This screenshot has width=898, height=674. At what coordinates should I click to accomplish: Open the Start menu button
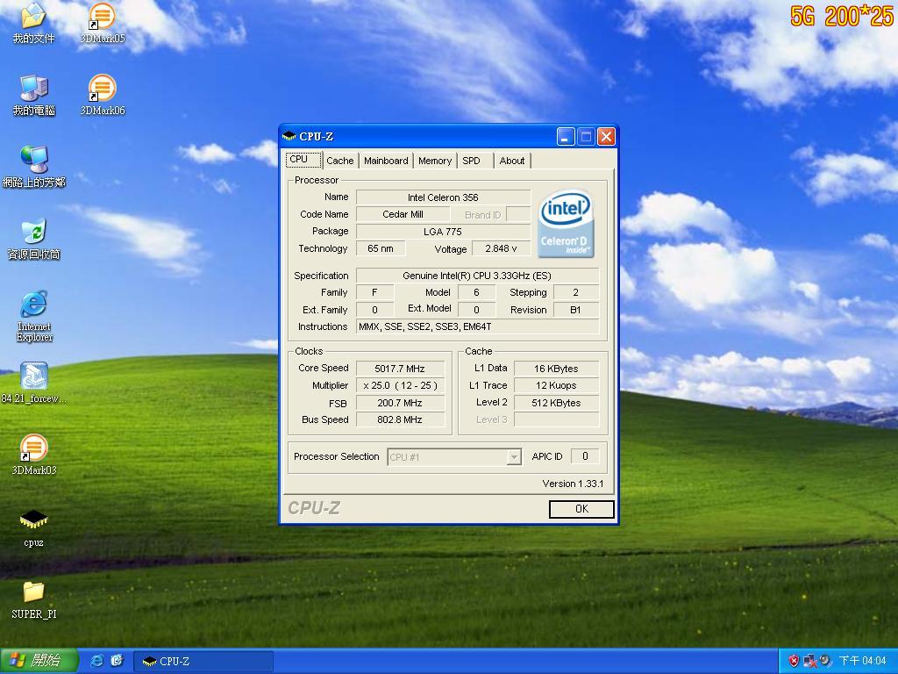pyautogui.click(x=39, y=661)
